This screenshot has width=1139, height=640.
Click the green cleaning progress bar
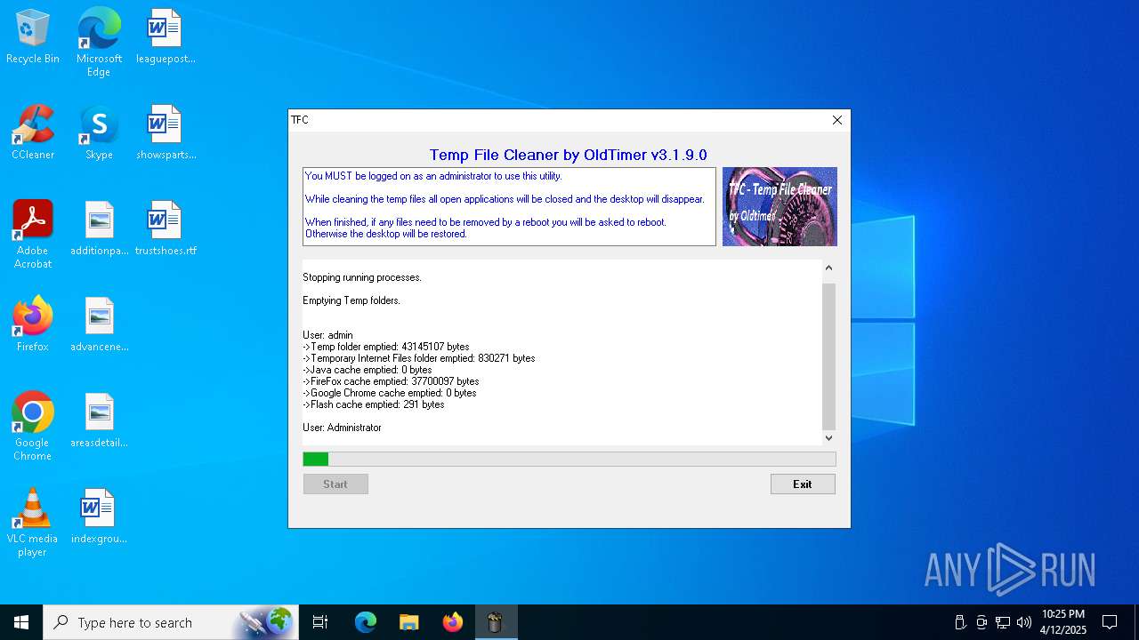coord(569,459)
